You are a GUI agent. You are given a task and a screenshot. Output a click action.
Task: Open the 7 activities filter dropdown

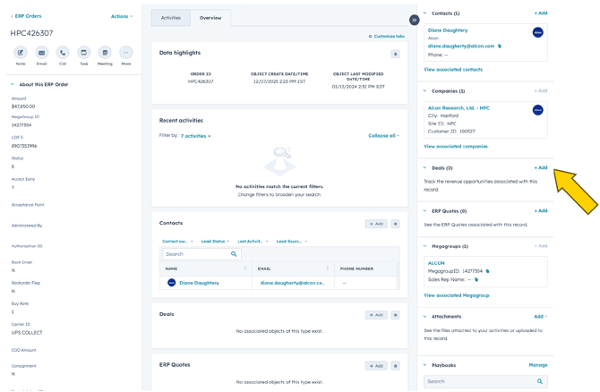[x=196, y=136]
